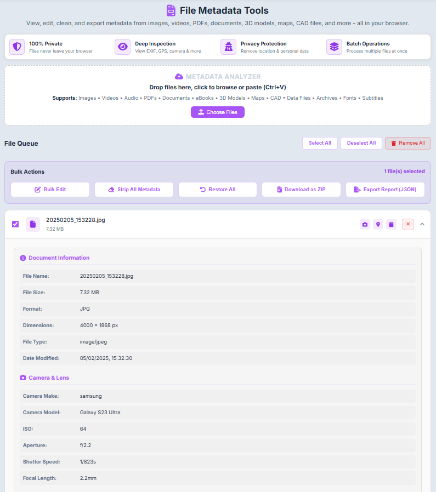
Task: Click the purple file type icon in queue row
Action: (33, 224)
